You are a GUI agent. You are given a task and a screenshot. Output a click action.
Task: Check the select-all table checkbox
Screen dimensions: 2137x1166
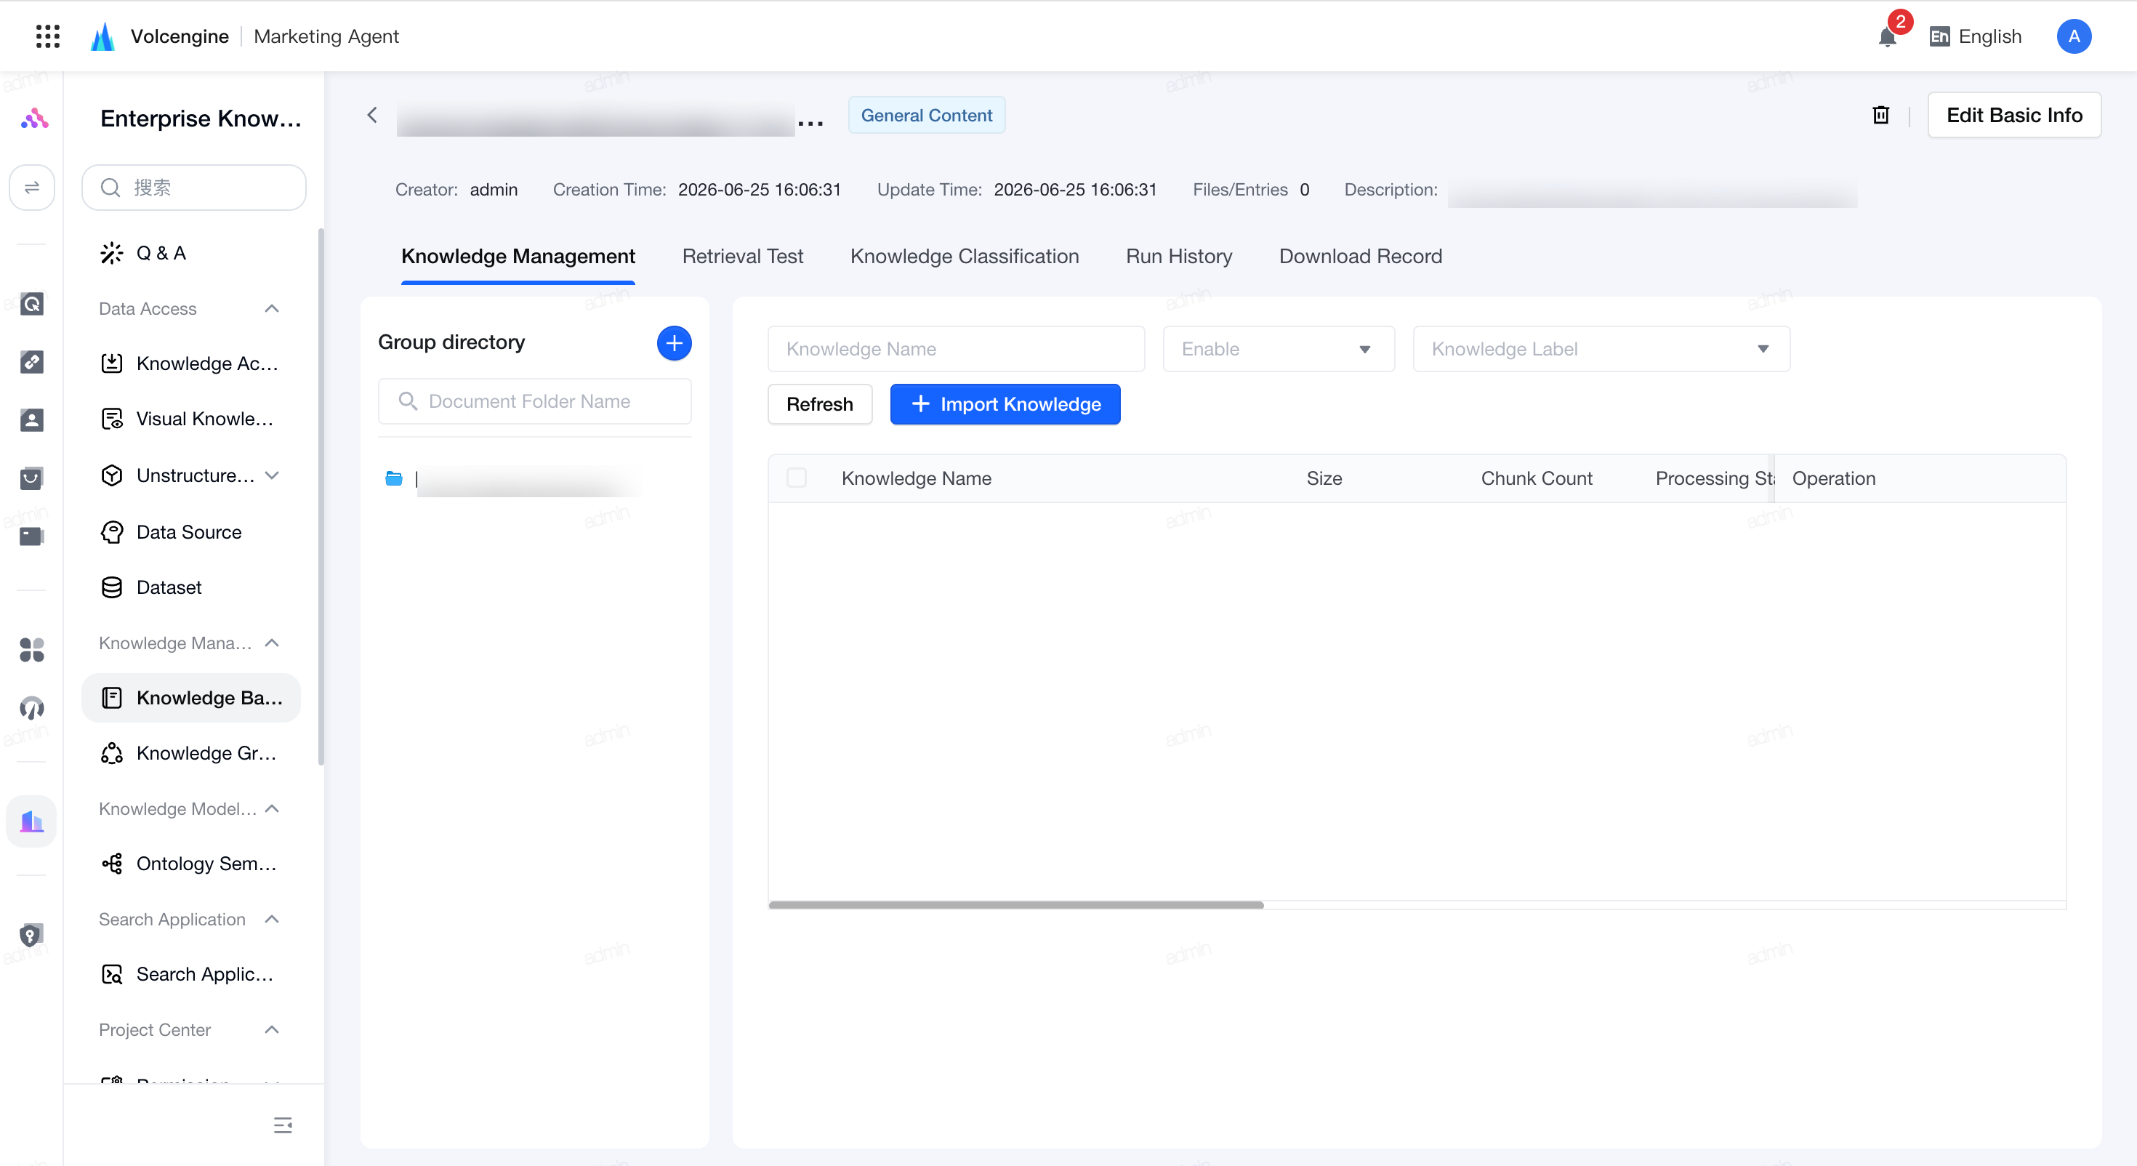pyautogui.click(x=796, y=477)
